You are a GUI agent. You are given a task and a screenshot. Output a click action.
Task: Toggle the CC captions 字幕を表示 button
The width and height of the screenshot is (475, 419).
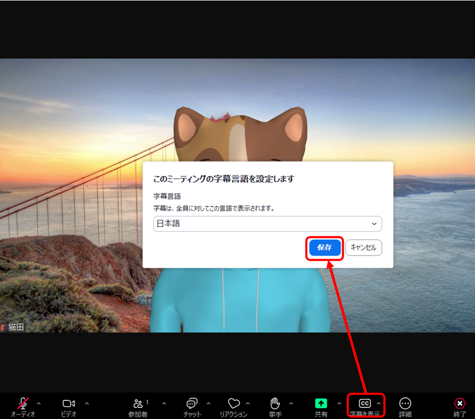pos(364,406)
